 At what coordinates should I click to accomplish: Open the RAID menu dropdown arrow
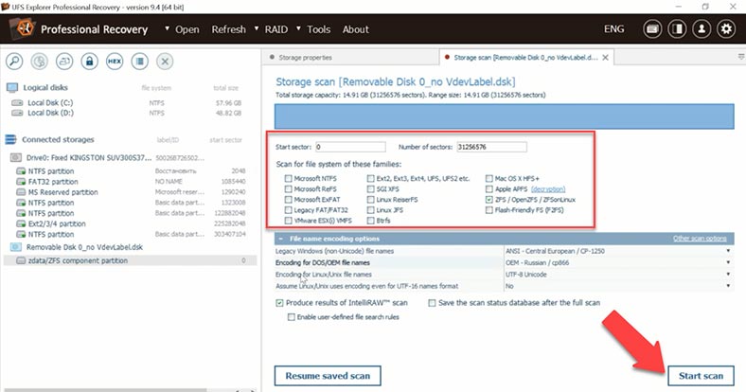click(x=257, y=28)
